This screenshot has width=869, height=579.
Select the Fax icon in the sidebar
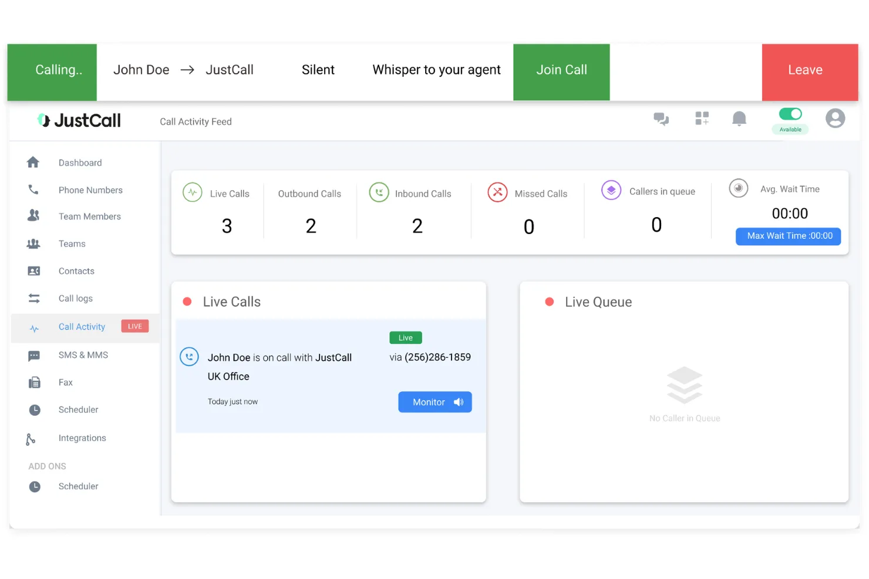point(35,382)
